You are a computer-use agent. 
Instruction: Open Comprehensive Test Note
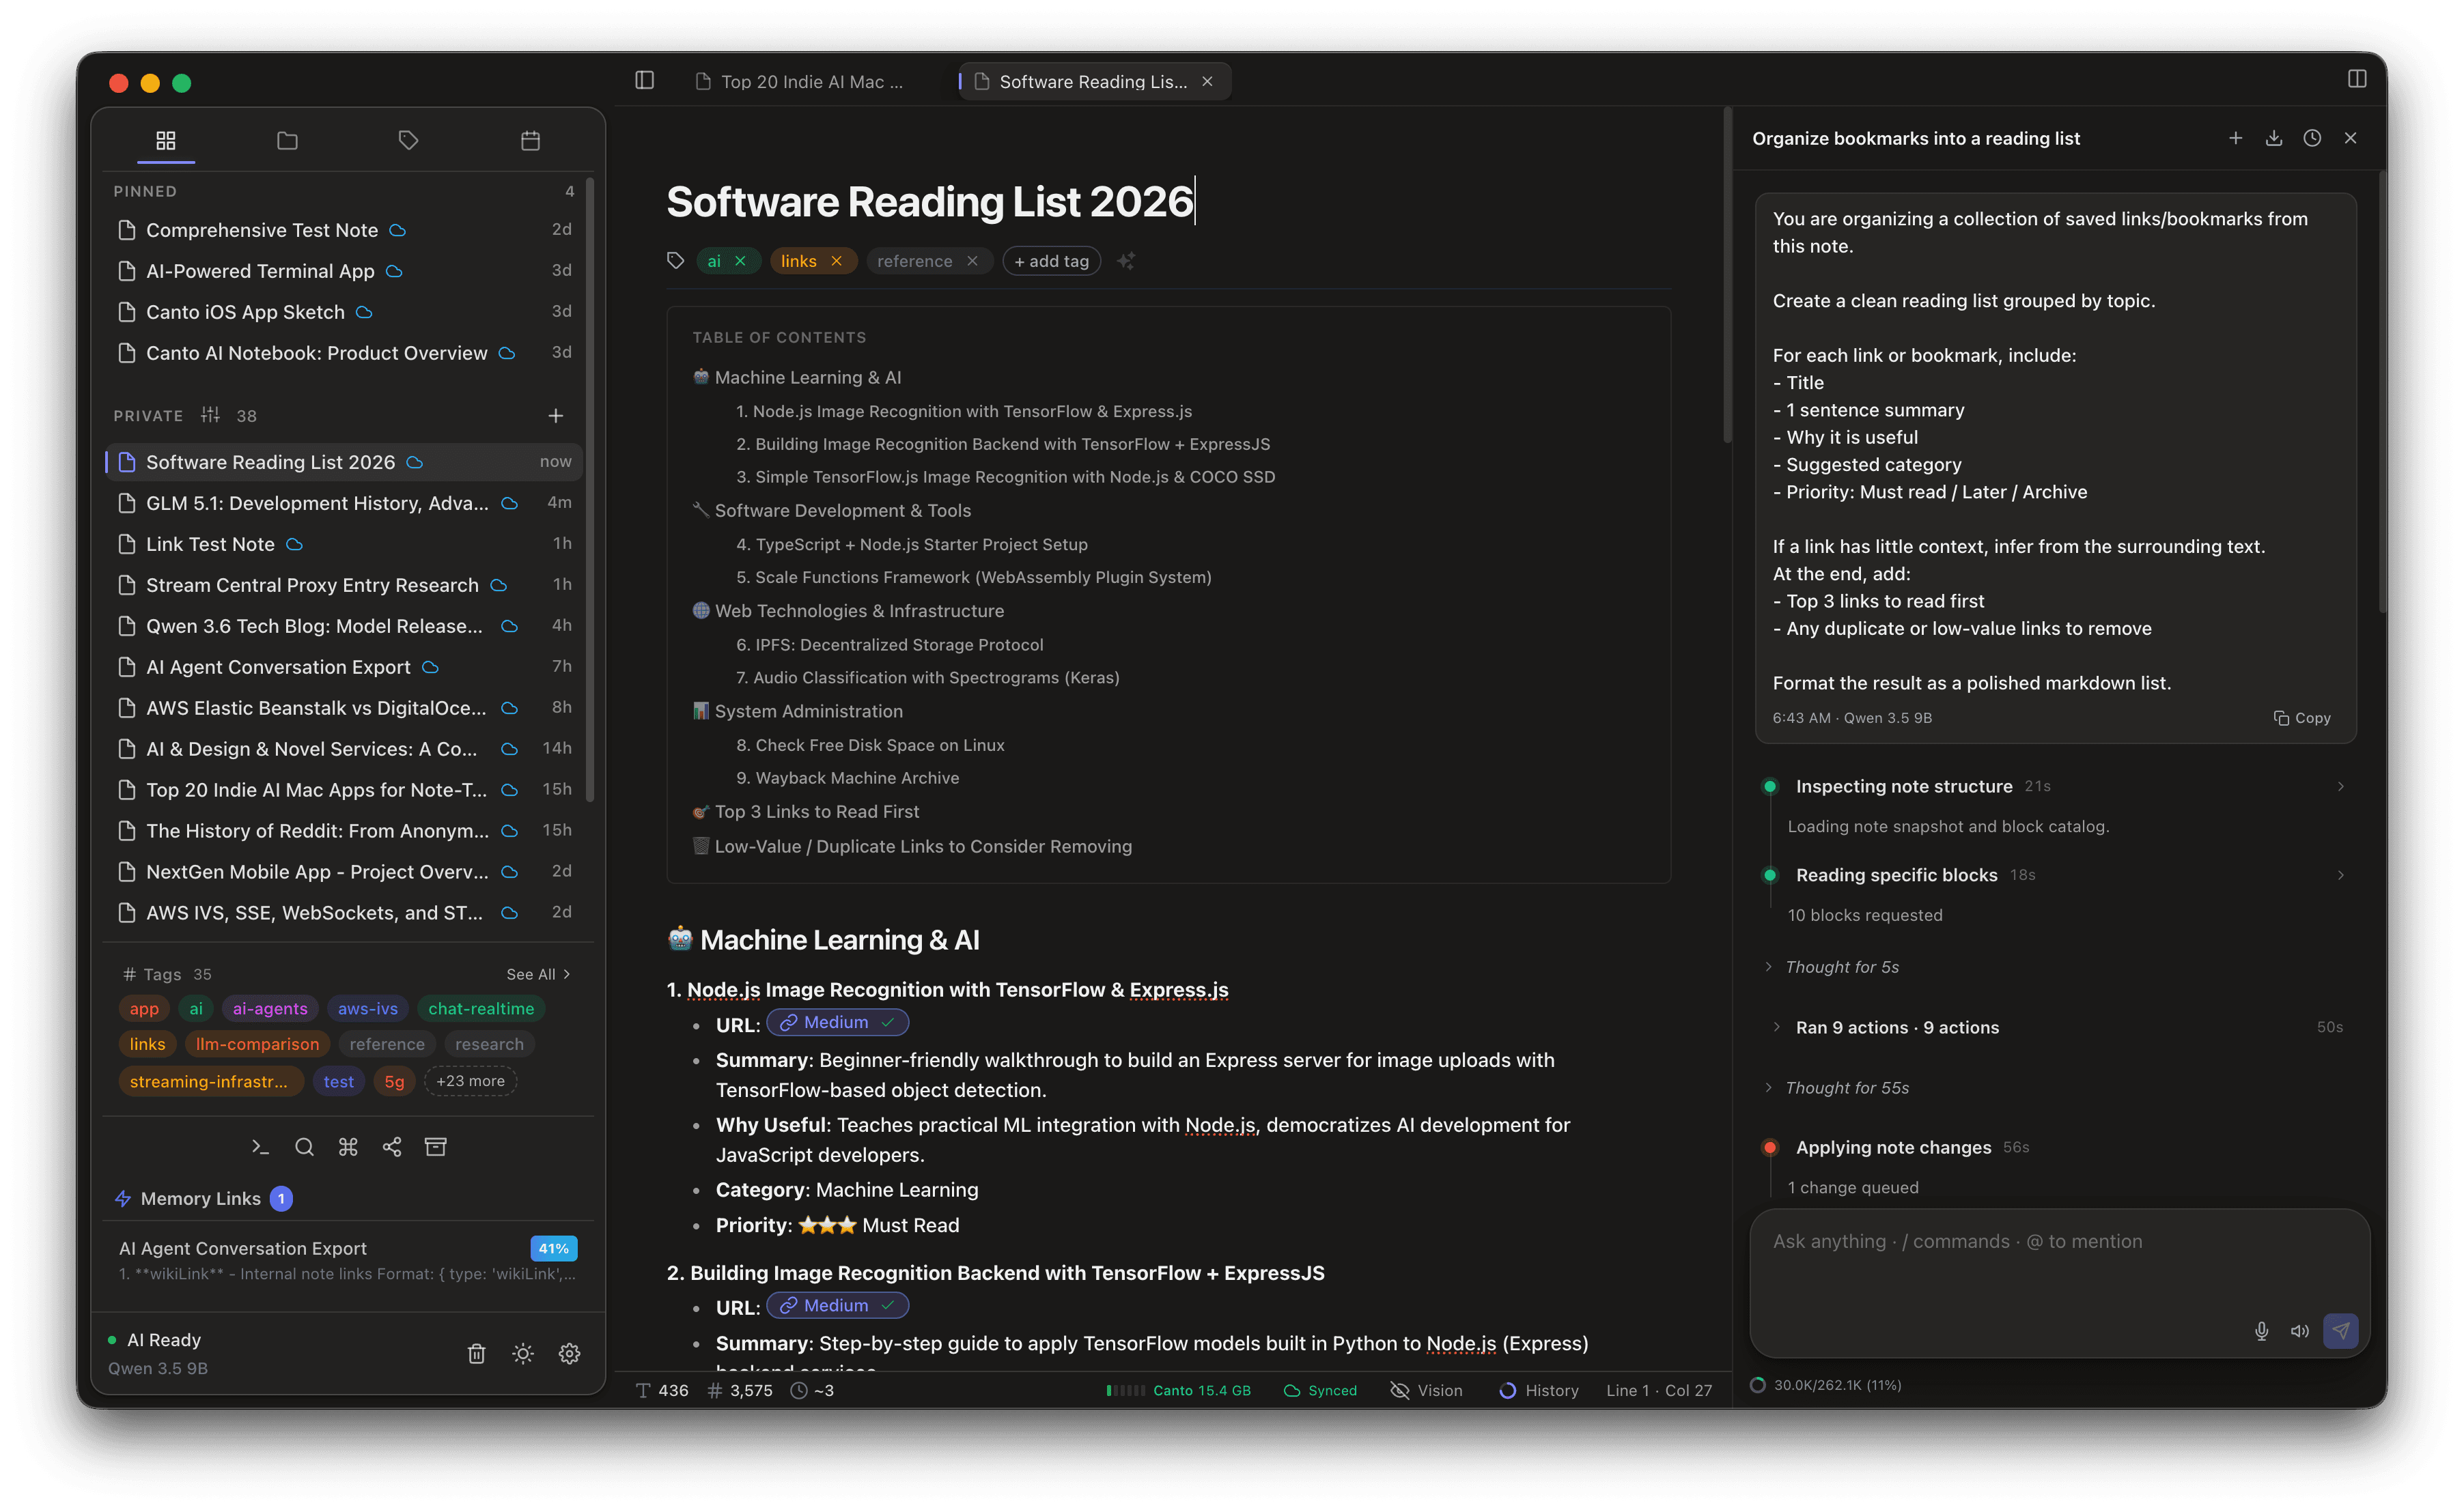point(344,230)
